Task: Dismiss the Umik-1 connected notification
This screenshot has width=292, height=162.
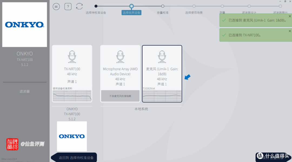Action: coord(290,16)
